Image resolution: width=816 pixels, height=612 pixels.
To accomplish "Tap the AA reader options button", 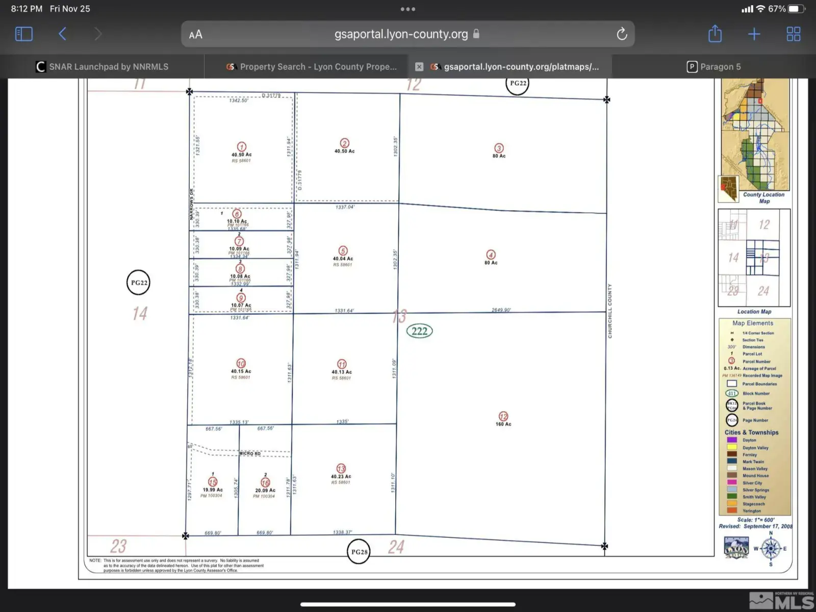I will click(196, 35).
